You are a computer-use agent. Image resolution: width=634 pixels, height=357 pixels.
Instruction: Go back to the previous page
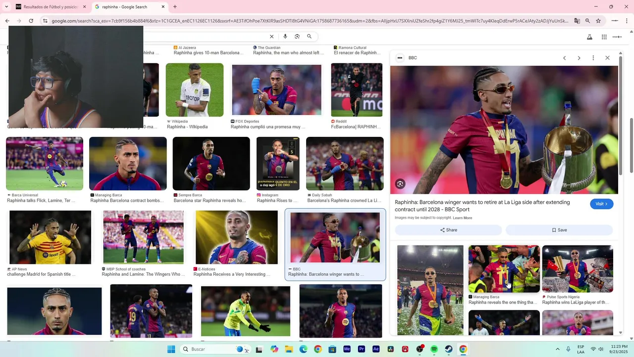click(x=7, y=21)
